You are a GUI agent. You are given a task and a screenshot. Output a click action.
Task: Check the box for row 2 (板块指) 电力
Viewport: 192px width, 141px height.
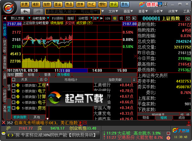13,91
